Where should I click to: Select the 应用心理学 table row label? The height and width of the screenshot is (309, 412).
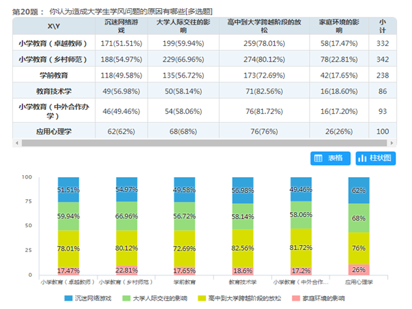[x=53, y=130]
